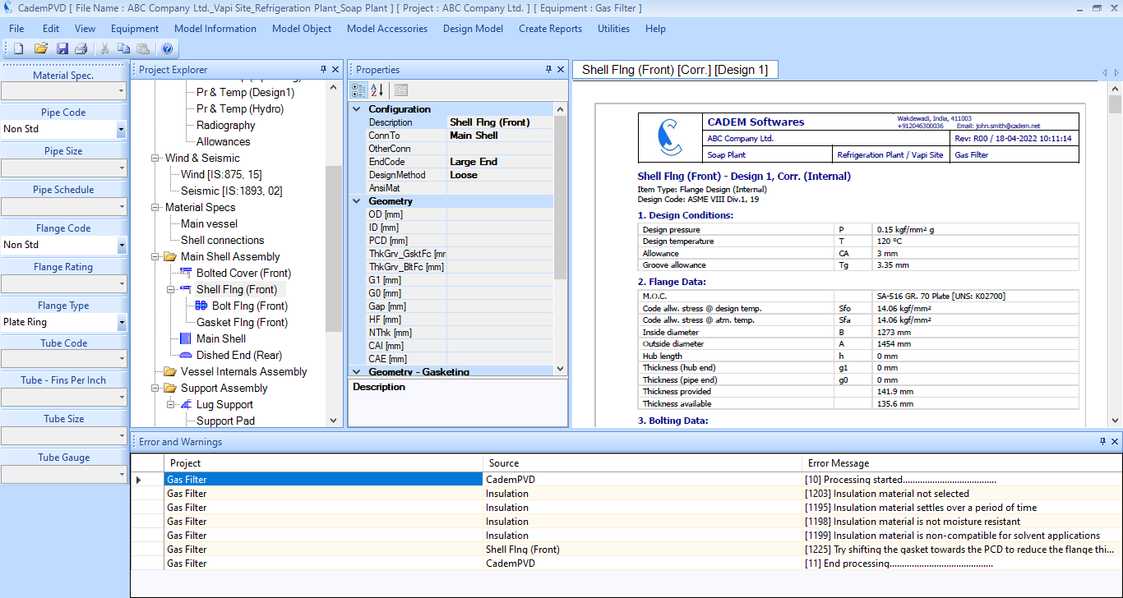Open the Equipment menu
The image size is (1123, 598).
[x=135, y=28]
